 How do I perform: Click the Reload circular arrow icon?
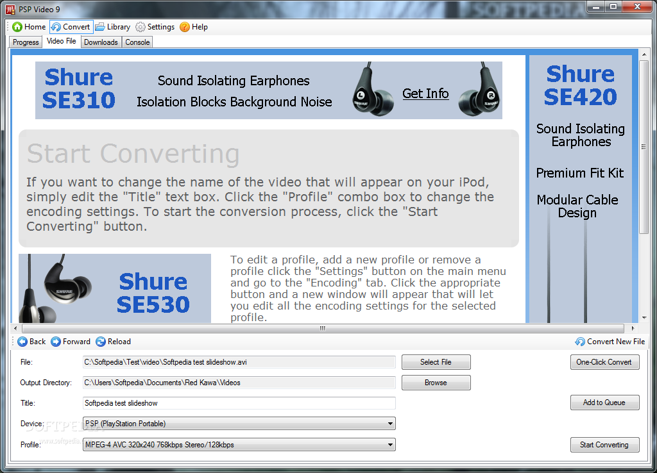(101, 342)
